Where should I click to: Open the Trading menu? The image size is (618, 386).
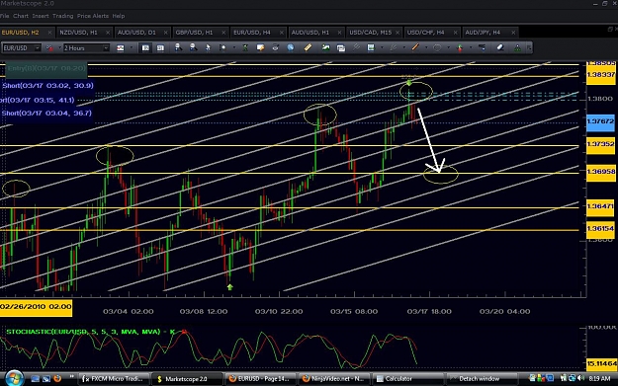click(62, 16)
